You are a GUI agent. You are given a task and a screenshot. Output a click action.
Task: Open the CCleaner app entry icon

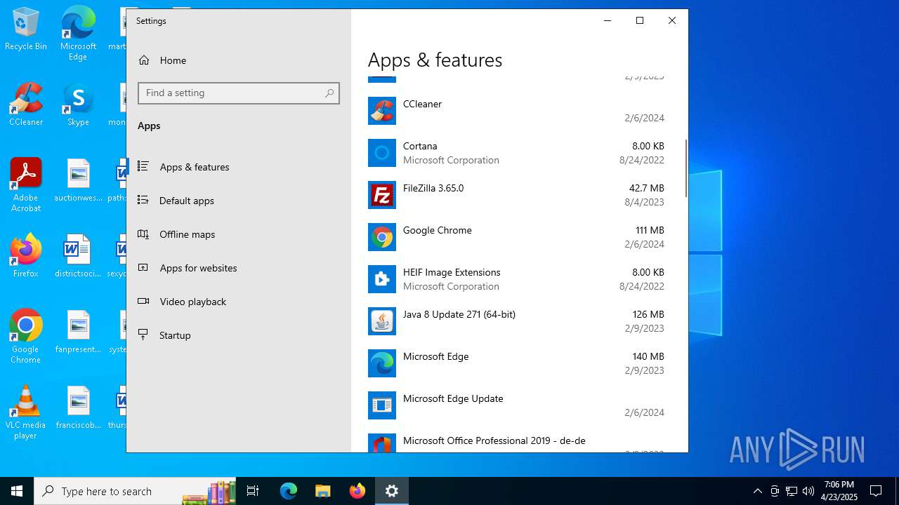tap(382, 111)
